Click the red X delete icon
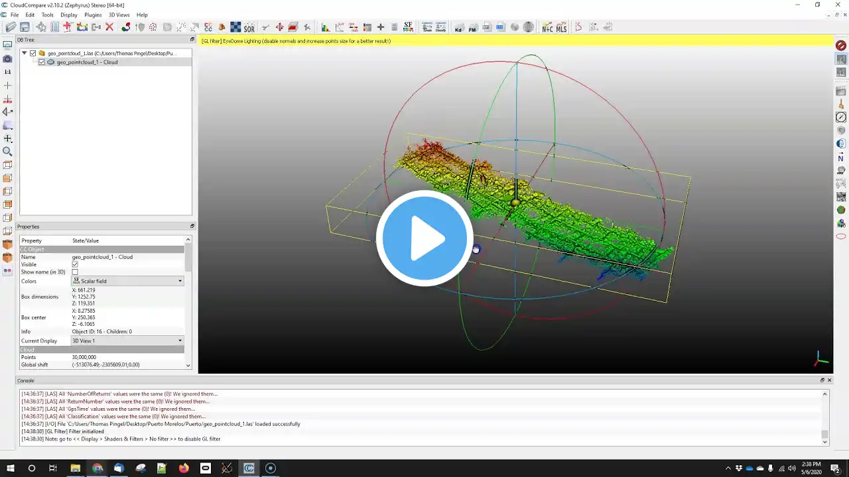849x477 pixels. click(x=109, y=27)
